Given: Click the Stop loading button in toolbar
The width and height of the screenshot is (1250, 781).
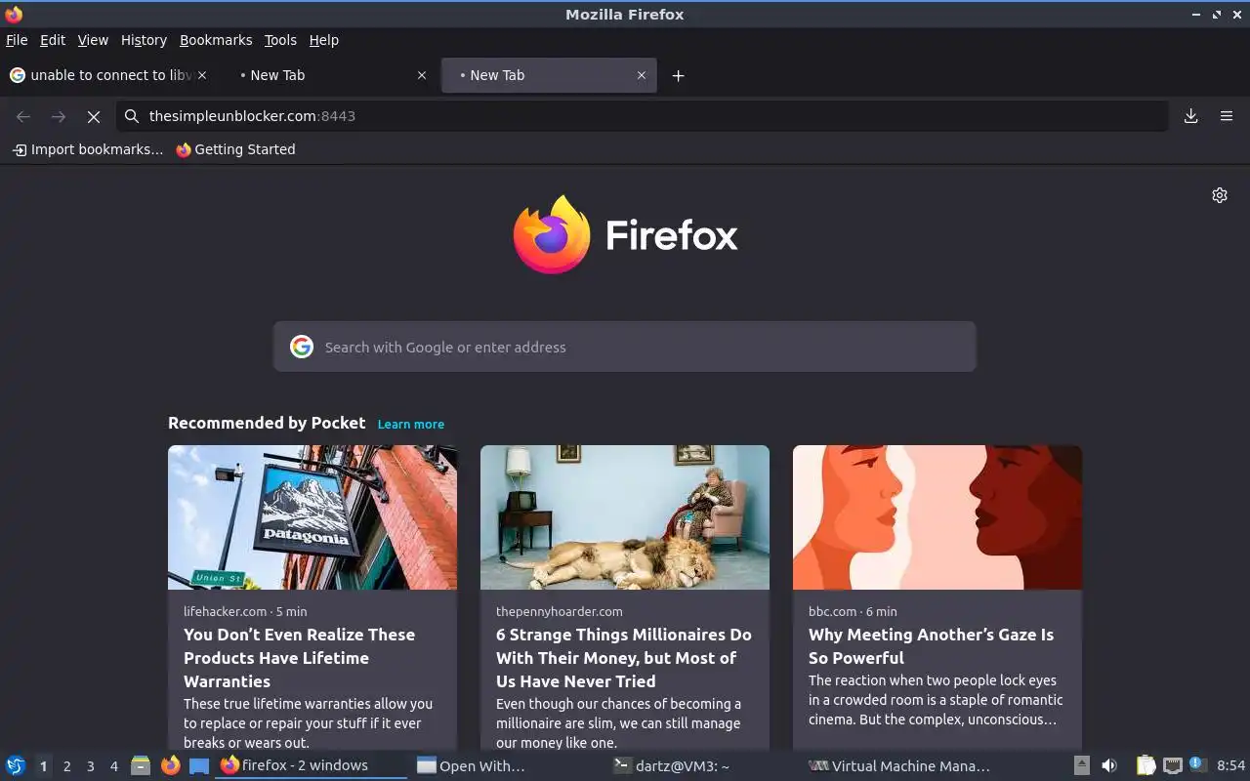Looking at the screenshot, I should click(x=94, y=116).
